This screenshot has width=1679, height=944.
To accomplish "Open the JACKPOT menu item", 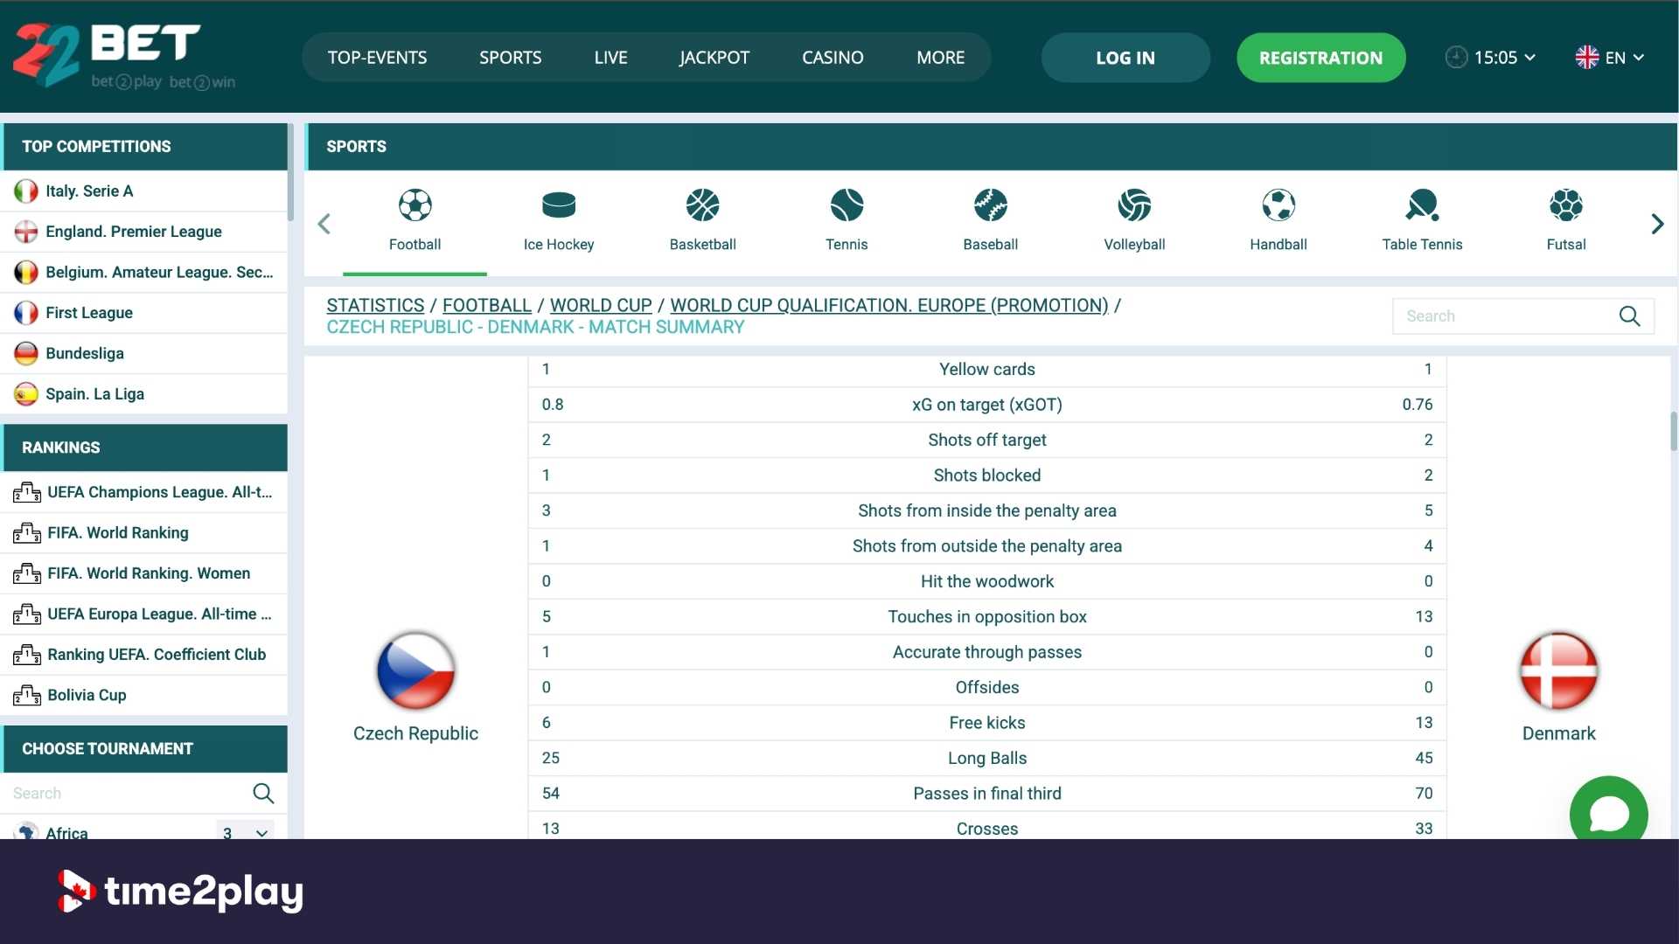I will (714, 58).
